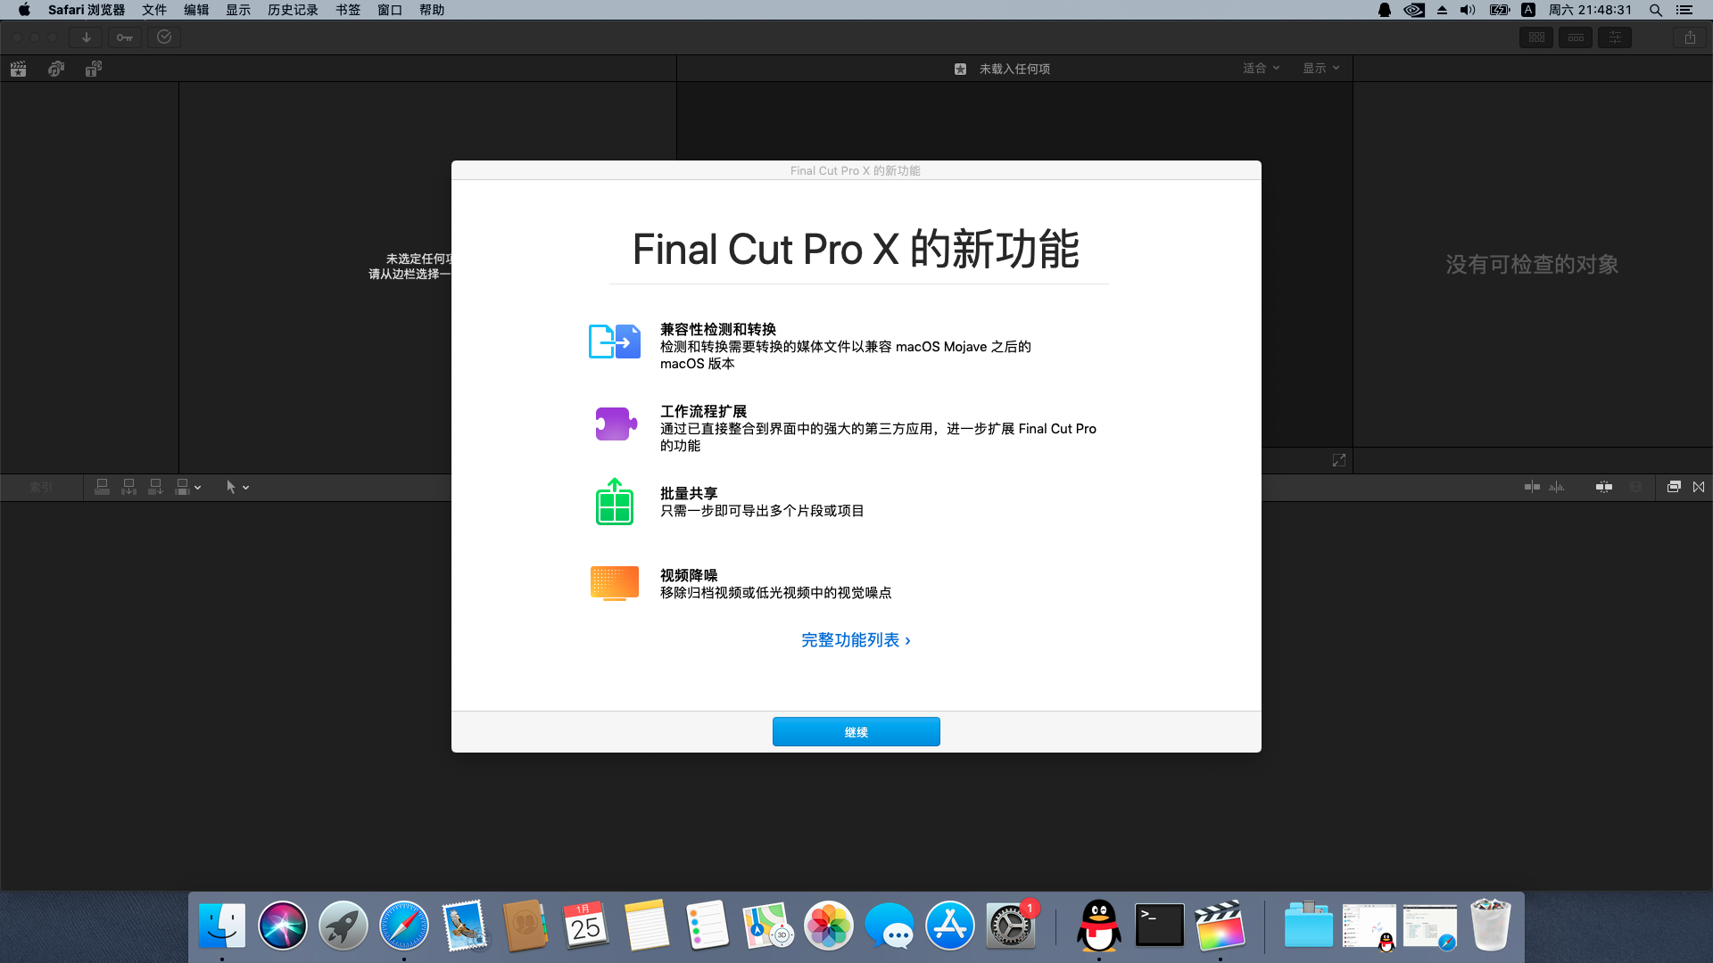
Task: Click the keyword editor key icon
Action: pos(125,37)
